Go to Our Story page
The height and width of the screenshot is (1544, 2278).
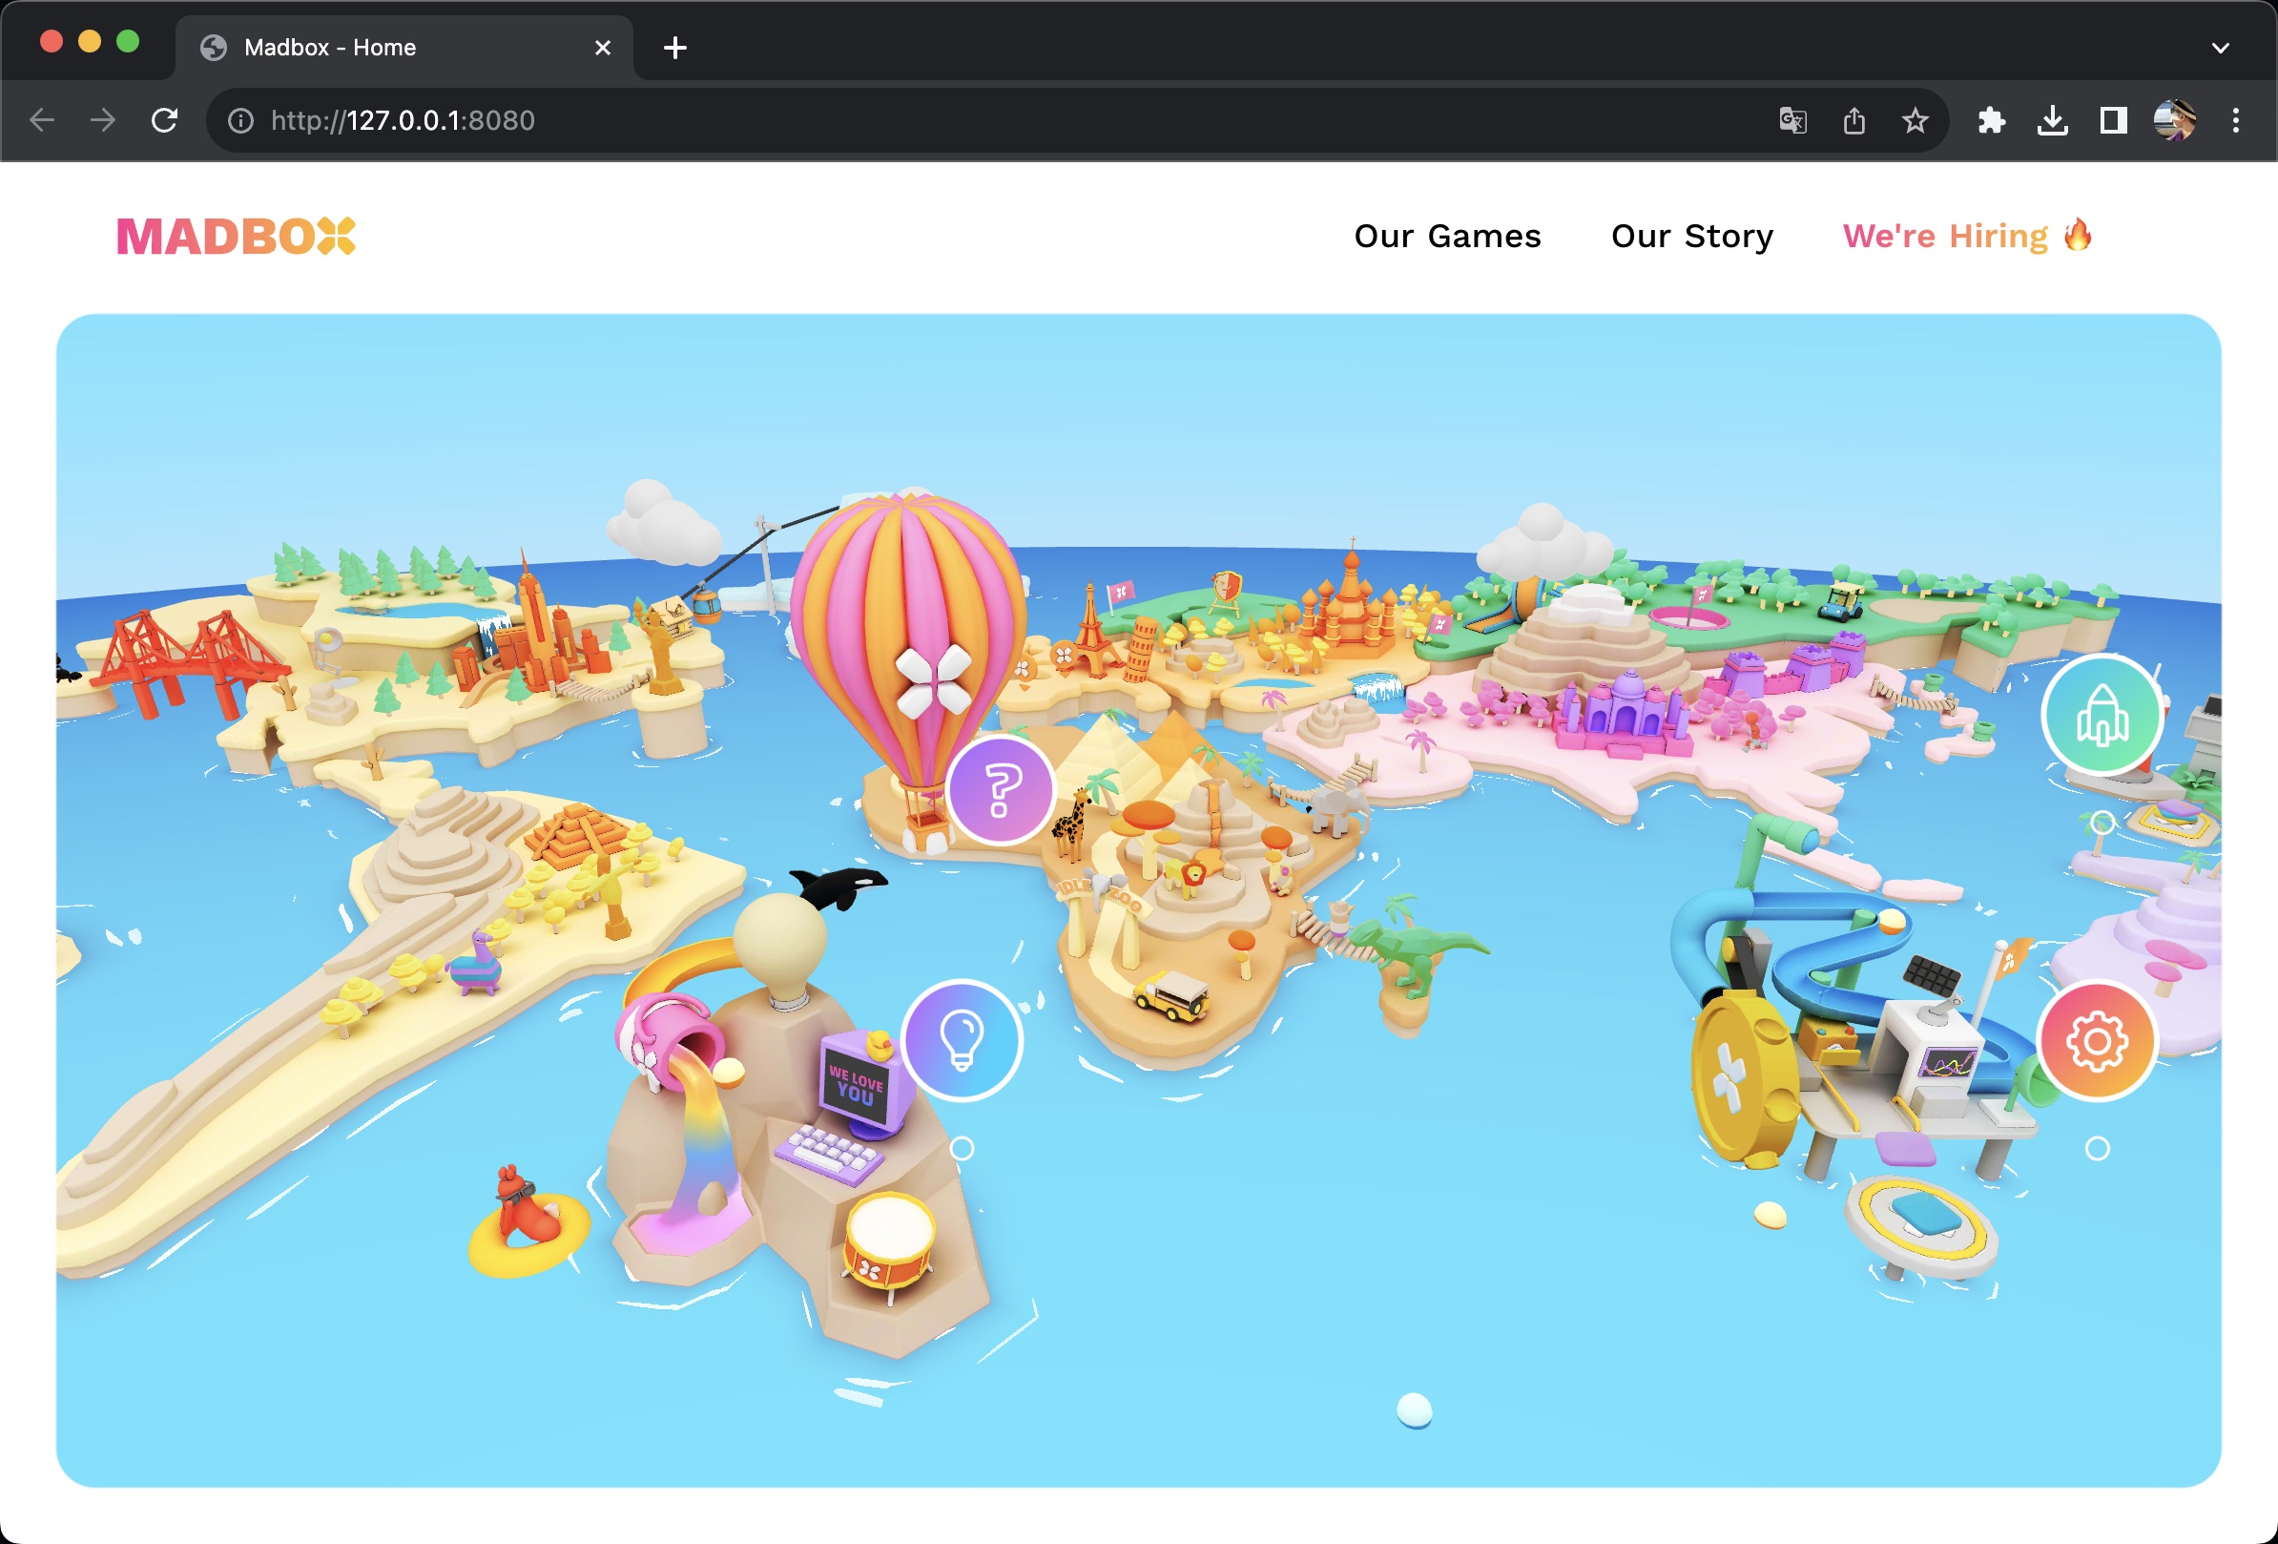click(1692, 237)
